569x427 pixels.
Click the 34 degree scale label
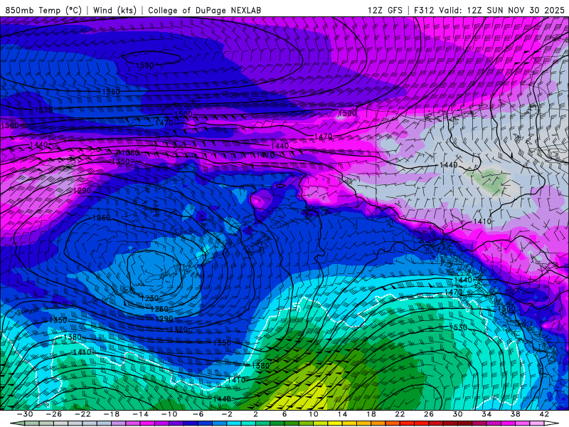(x=486, y=414)
